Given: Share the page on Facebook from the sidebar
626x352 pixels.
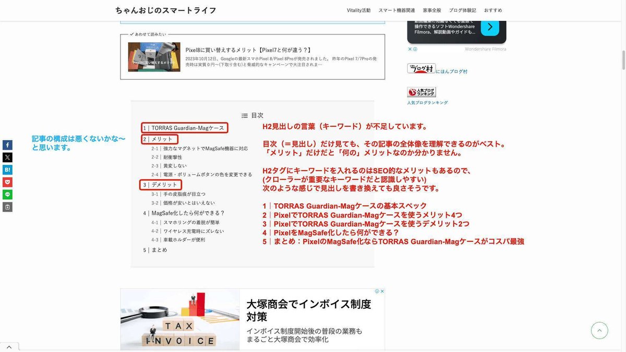Looking at the screenshot, I should coord(7,144).
